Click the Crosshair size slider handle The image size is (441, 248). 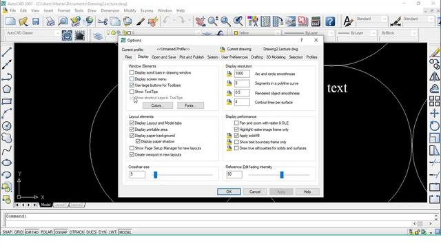click(x=156, y=175)
